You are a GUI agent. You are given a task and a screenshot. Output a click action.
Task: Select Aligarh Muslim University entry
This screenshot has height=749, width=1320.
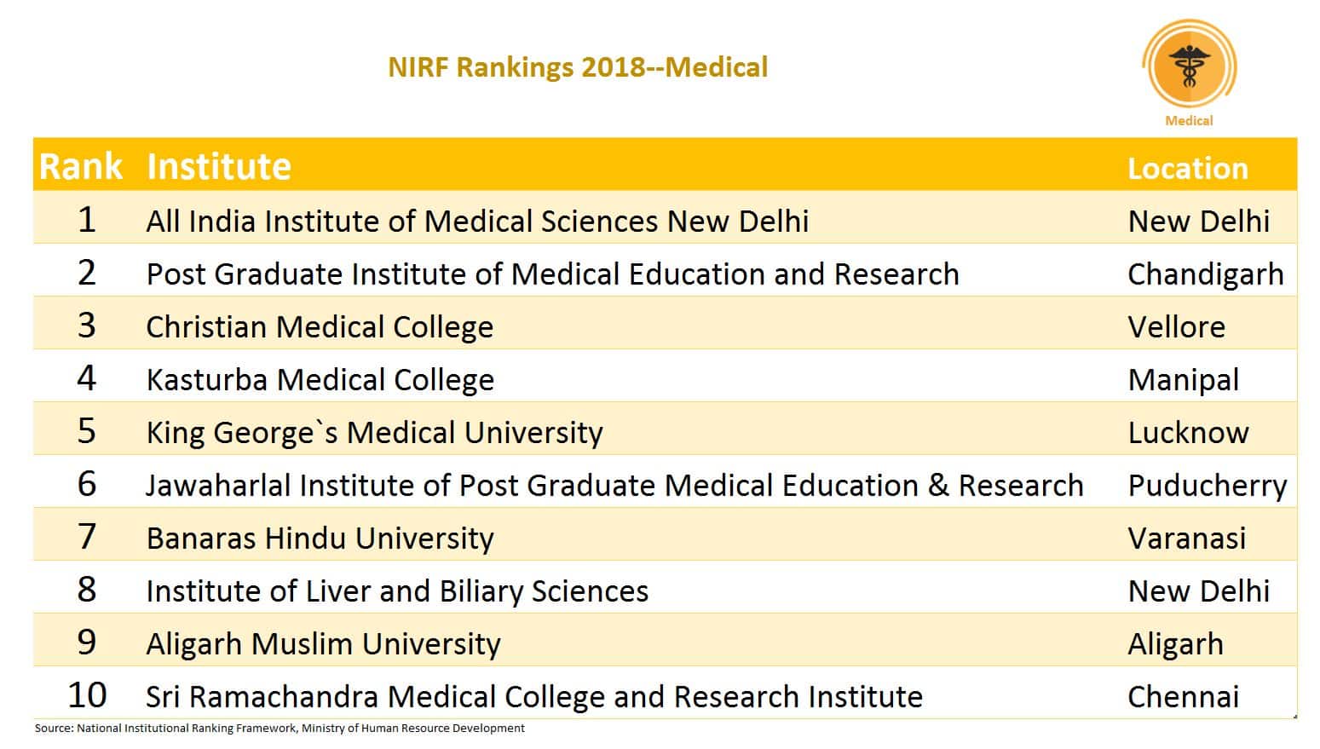point(323,644)
